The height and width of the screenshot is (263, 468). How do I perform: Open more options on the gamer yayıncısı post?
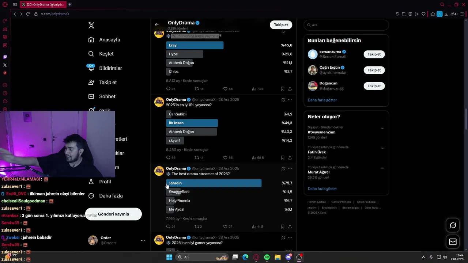[x=290, y=237]
